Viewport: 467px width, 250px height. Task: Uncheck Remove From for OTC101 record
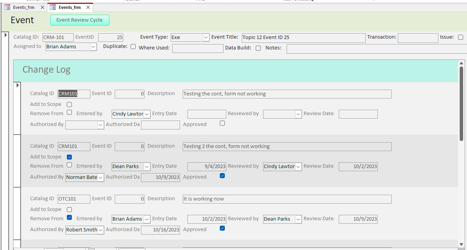click(x=69, y=218)
